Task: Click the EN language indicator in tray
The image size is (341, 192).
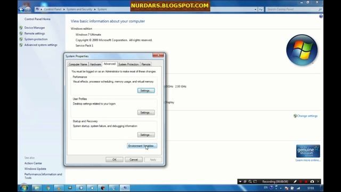Action: [265, 188]
